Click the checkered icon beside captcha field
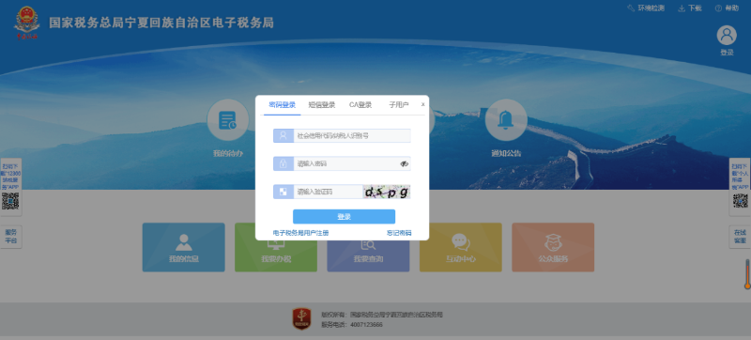Screen dimensions: 751x340 [284, 192]
